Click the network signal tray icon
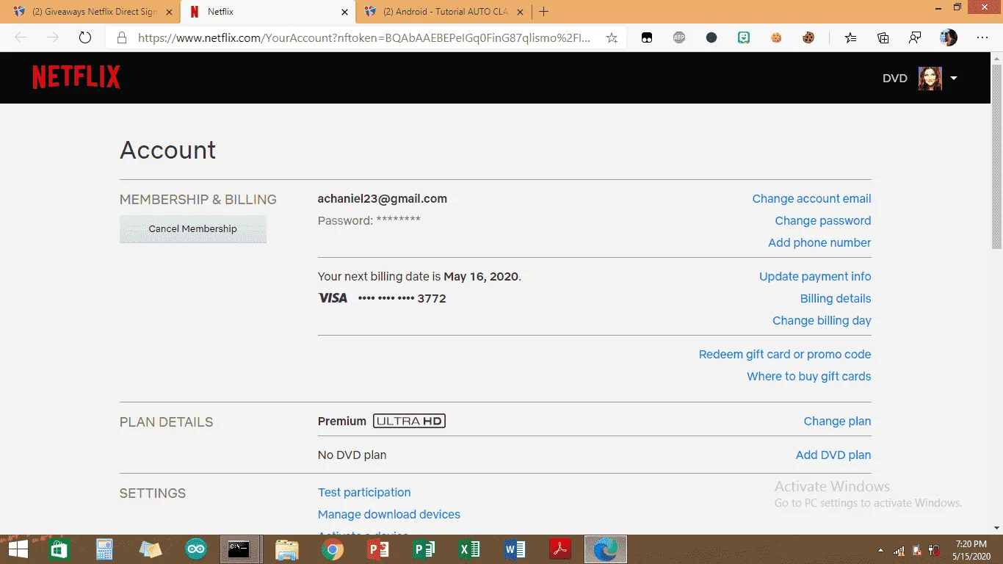This screenshot has height=564, width=1003. coord(899,551)
